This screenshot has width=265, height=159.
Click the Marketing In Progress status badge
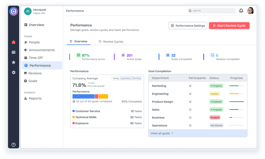pos(216,86)
